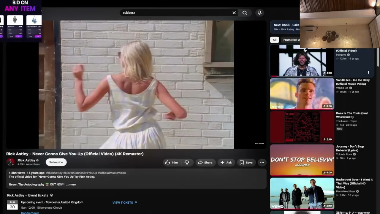Viewport: 380px width, 214px height.
Task: Open the 'Next: DNCE - Cake' mix panel
Action: [x=285, y=27]
